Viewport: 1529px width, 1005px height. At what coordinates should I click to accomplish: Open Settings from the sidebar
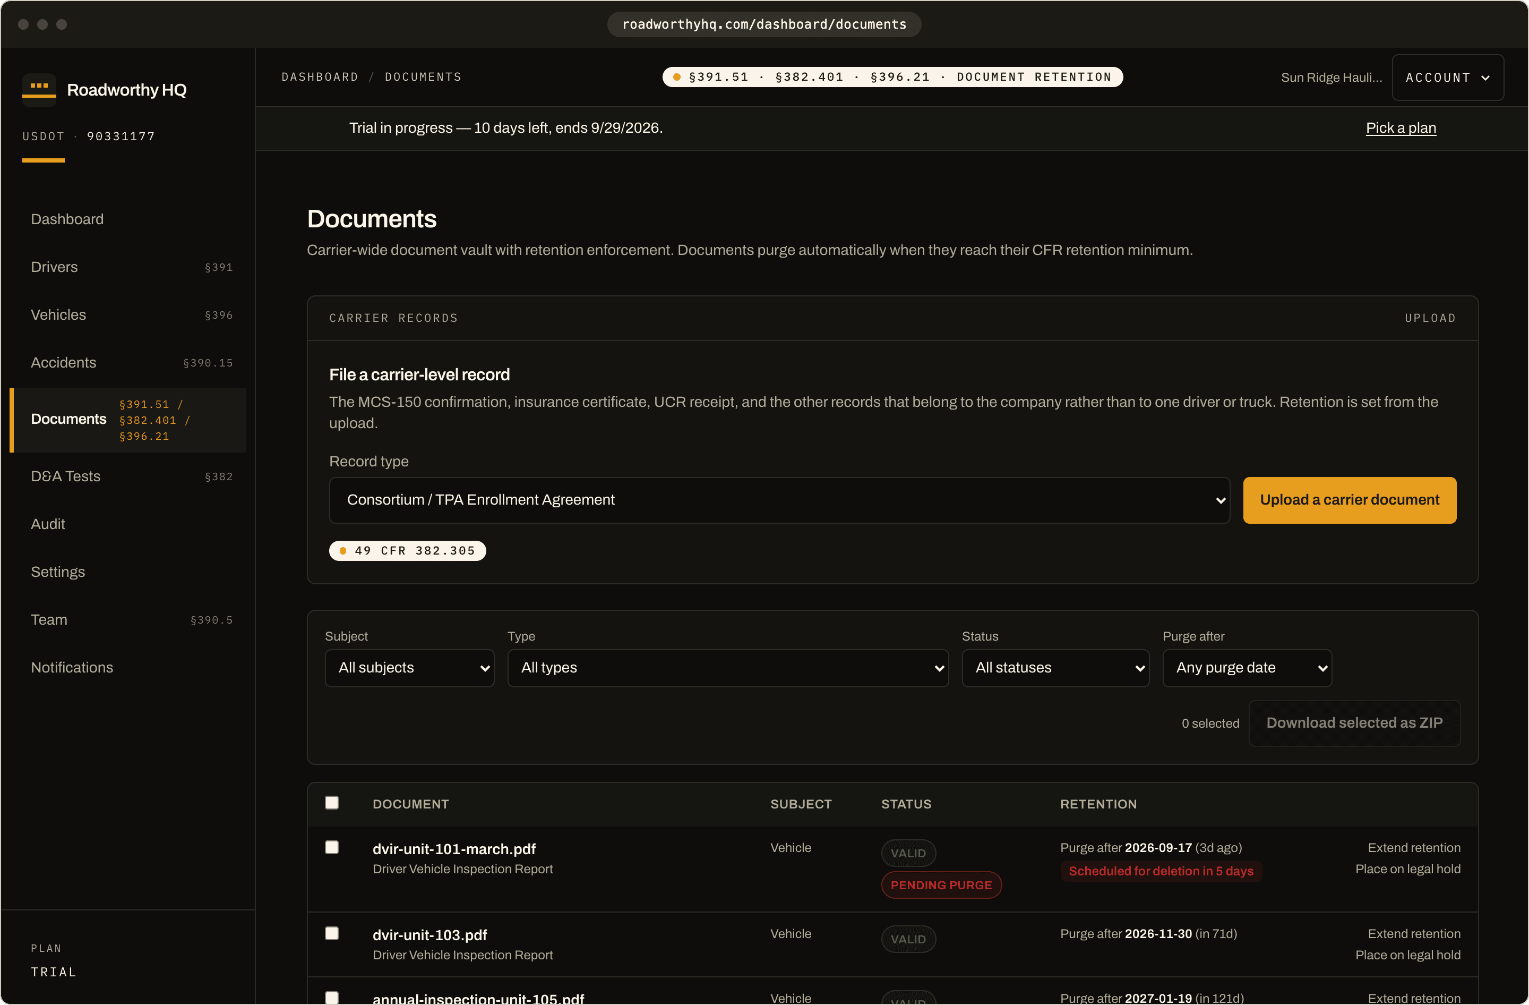click(128, 572)
